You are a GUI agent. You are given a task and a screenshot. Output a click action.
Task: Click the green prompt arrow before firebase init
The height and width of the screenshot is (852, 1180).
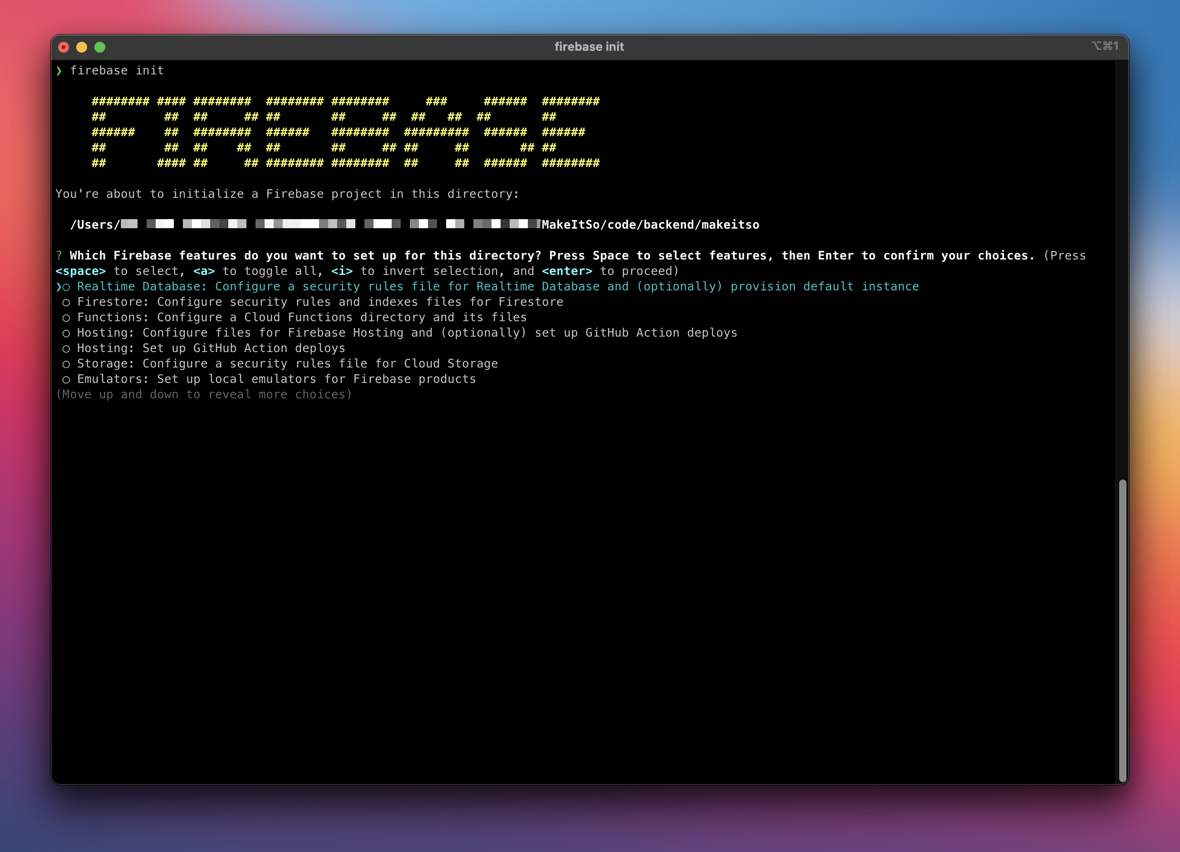(59, 70)
